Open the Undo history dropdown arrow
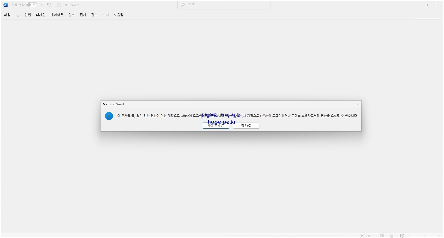Viewport: 444px width, 238px height. pos(53,5)
